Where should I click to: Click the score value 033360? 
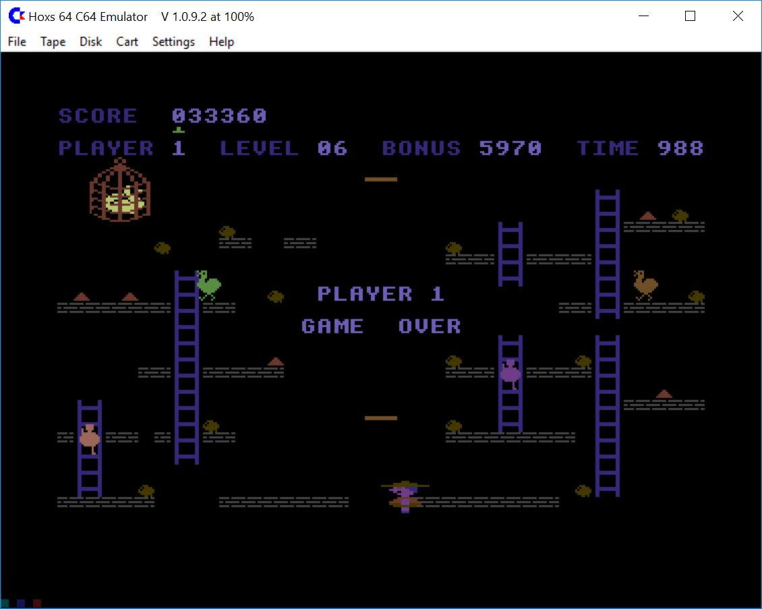point(219,116)
